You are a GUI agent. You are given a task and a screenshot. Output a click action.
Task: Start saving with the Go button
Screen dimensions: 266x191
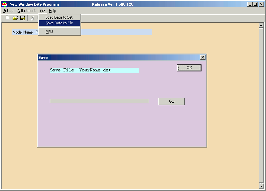172,101
